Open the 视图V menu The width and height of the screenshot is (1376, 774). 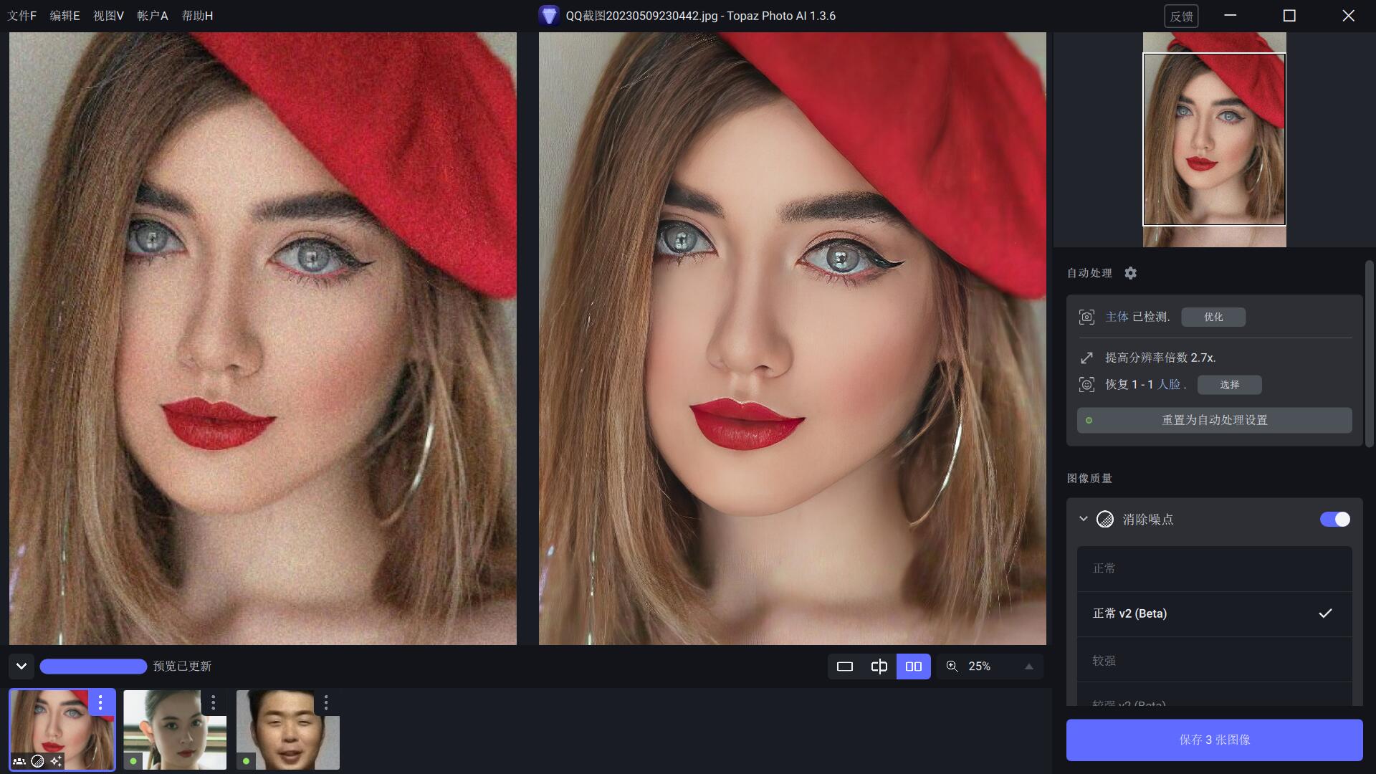pos(108,16)
